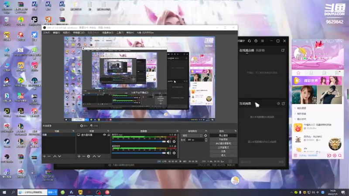The image size is (349, 196).
Task: Open OBS Settings button (设置)
Action: click(x=223, y=151)
